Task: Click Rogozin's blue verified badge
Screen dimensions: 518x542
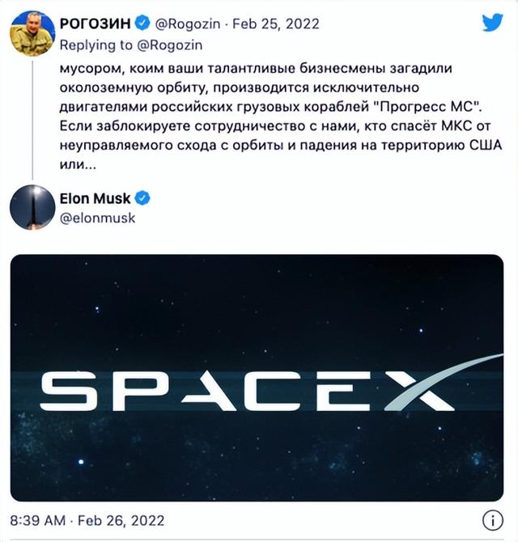Action: [x=139, y=23]
